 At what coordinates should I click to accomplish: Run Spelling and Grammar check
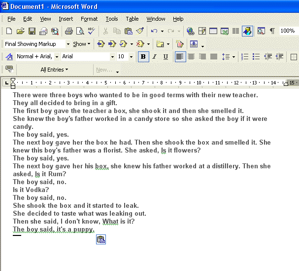click(x=91, y=31)
